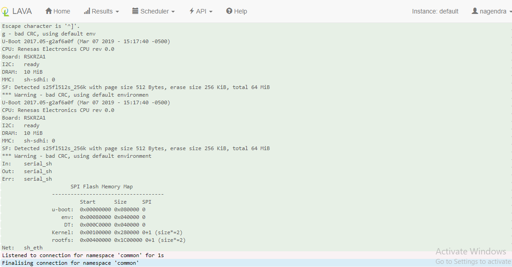Click the env memory map row
Viewport: 512px width, 267px height.
103,217
